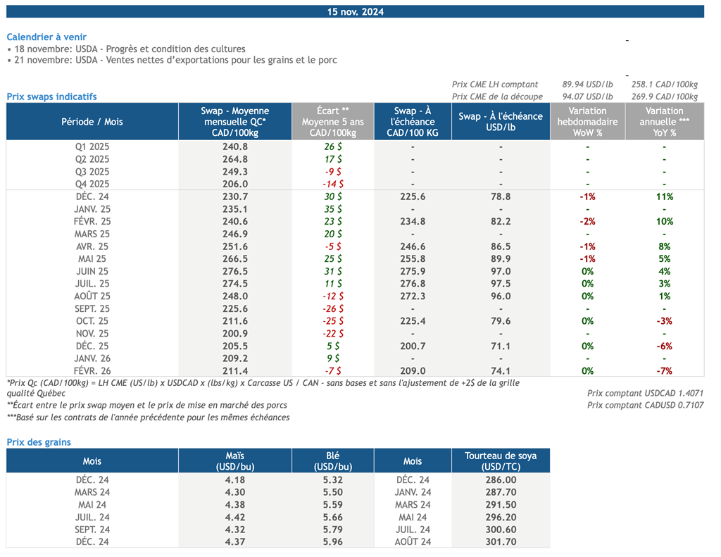Click the Prix swaps indicatifs section title
Viewport: 721px width, 557px height.
click(51, 96)
